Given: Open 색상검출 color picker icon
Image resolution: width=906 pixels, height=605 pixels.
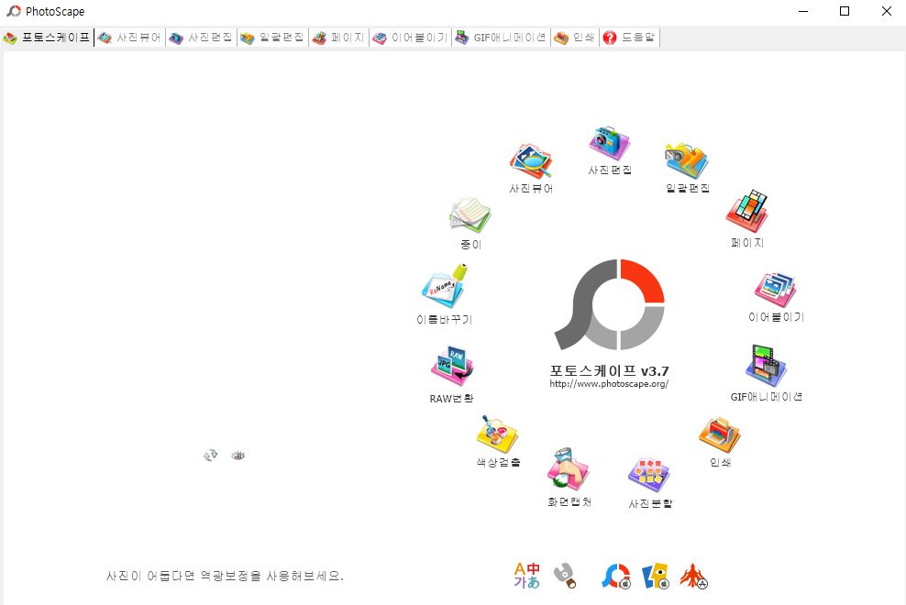Looking at the screenshot, I should (x=498, y=434).
